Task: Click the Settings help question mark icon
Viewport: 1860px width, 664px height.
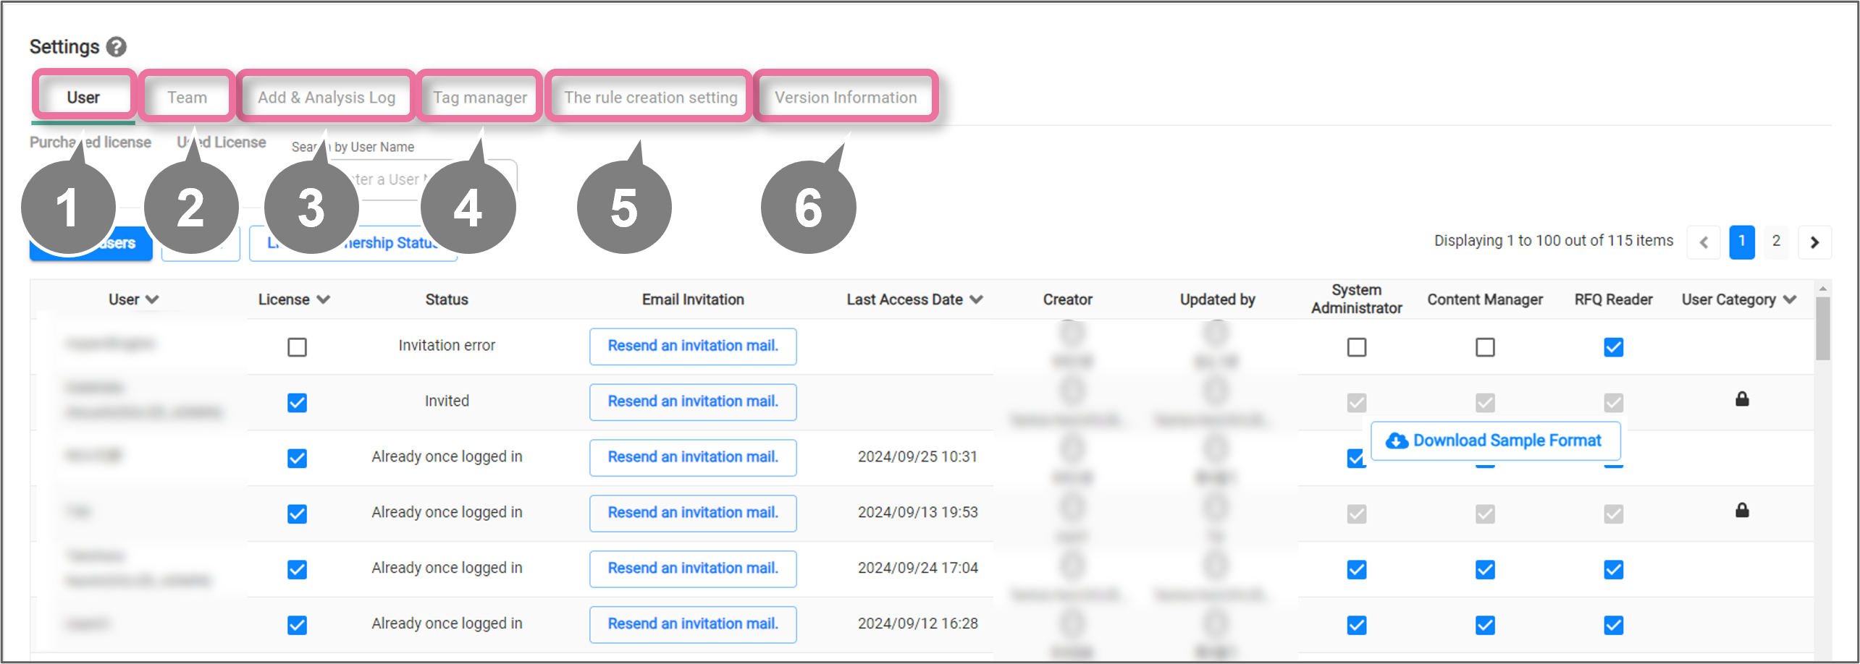Action: coord(116,47)
